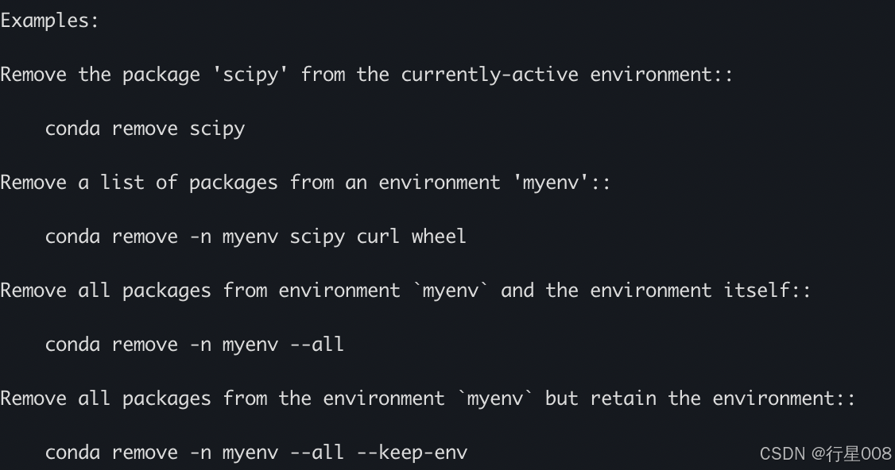The image size is (895, 470).
Task: Click the '@行星008' author watermark
Action: (851, 454)
